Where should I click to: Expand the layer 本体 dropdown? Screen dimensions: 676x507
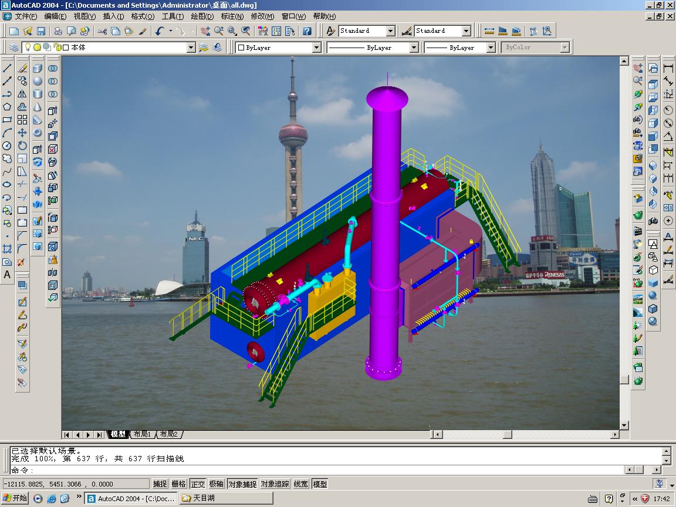[191, 48]
